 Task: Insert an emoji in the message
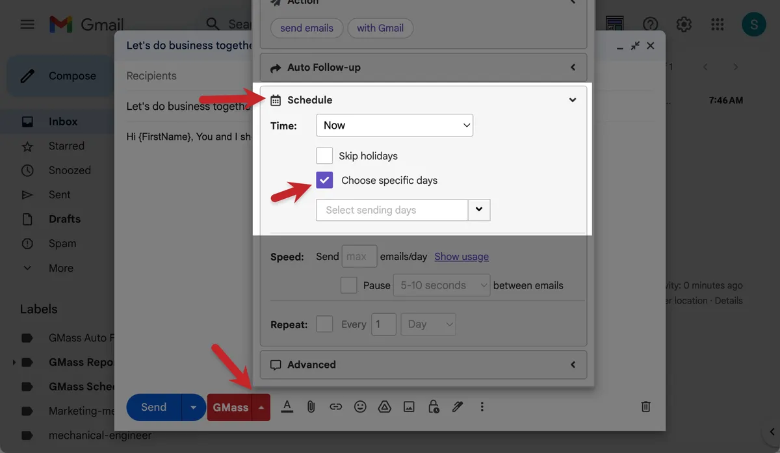coord(360,407)
